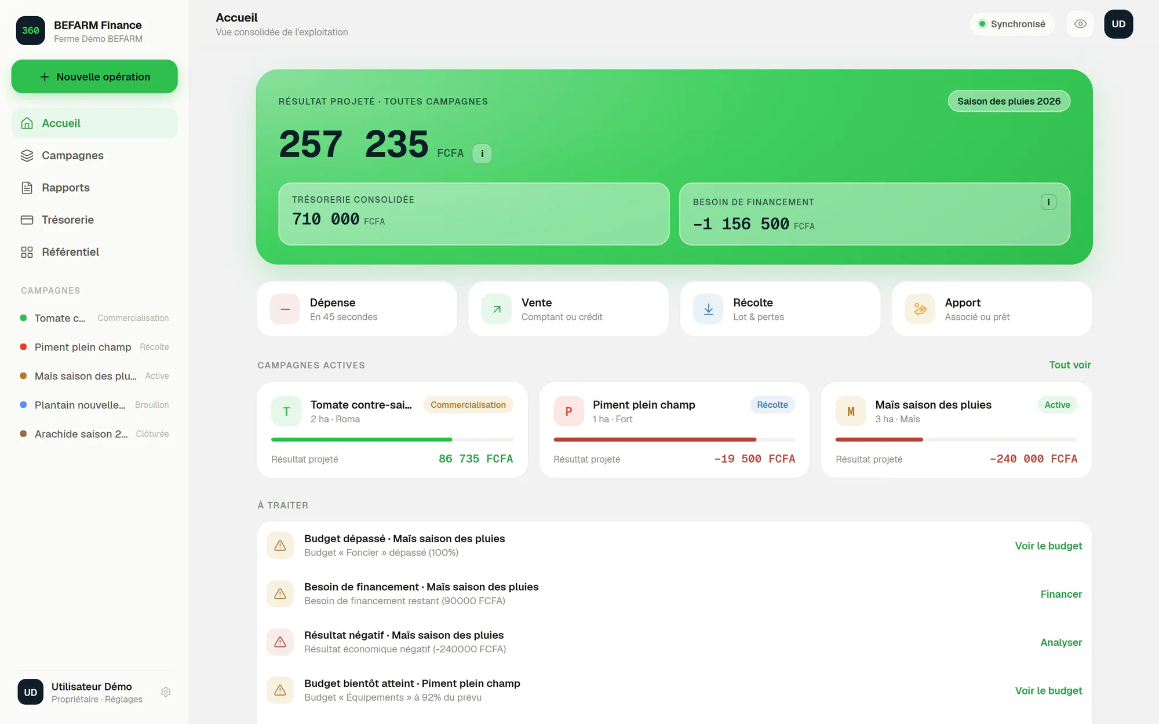Select Tomate campaign in sidebar list
1159x724 pixels.
(x=94, y=318)
